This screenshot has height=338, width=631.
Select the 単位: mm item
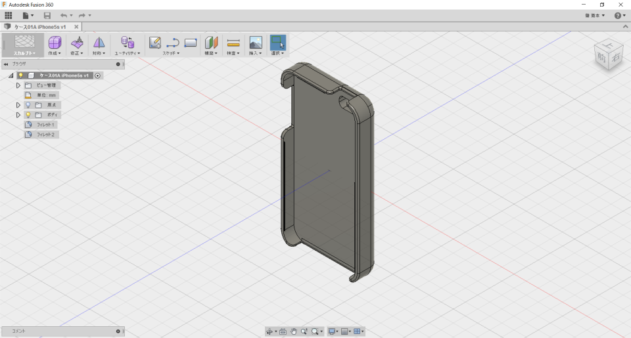(46, 95)
